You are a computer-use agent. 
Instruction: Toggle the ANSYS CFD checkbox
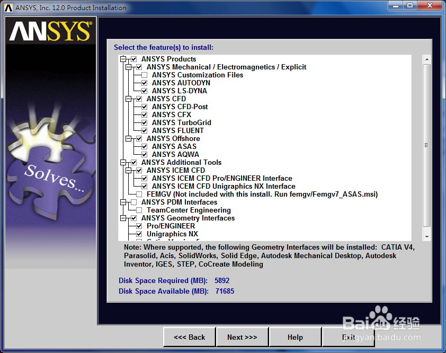click(139, 99)
